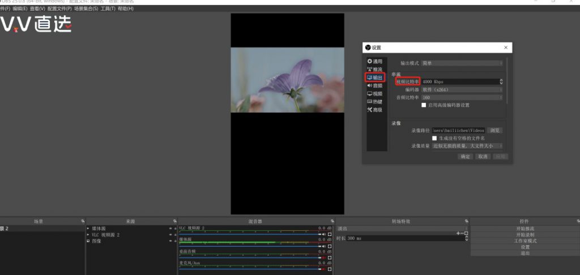
Task: Select the 输出 (Output) settings section
Action: pos(375,78)
